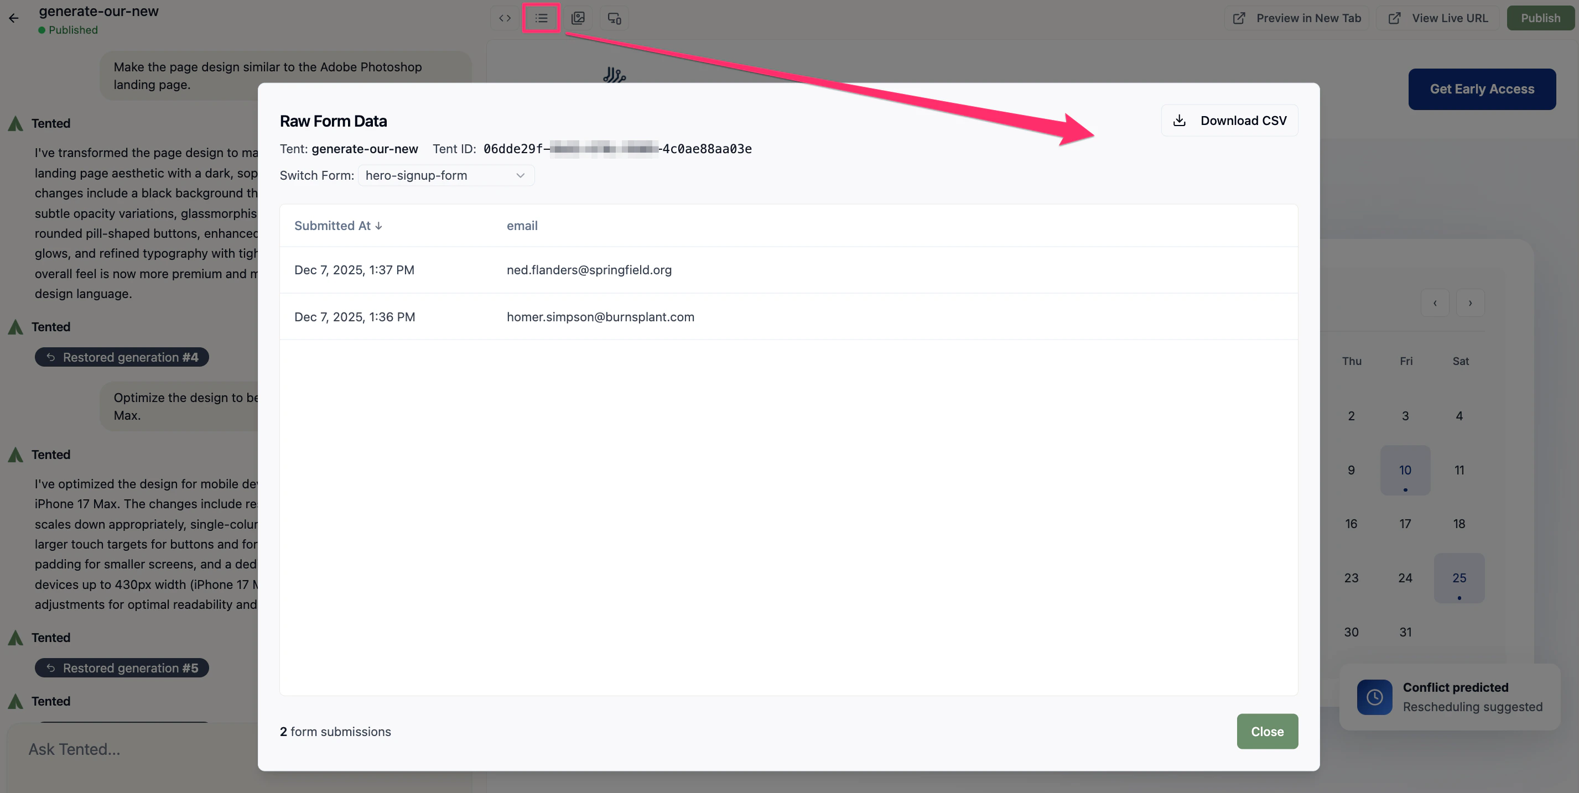The image size is (1579, 793).
Task: Click the external link icon on Preview in New Tab
Action: click(1238, 18)
